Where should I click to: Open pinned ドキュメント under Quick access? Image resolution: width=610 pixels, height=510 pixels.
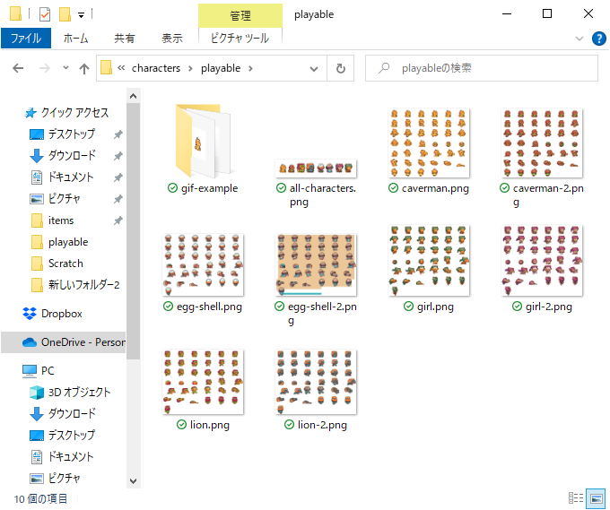point(62,177)
